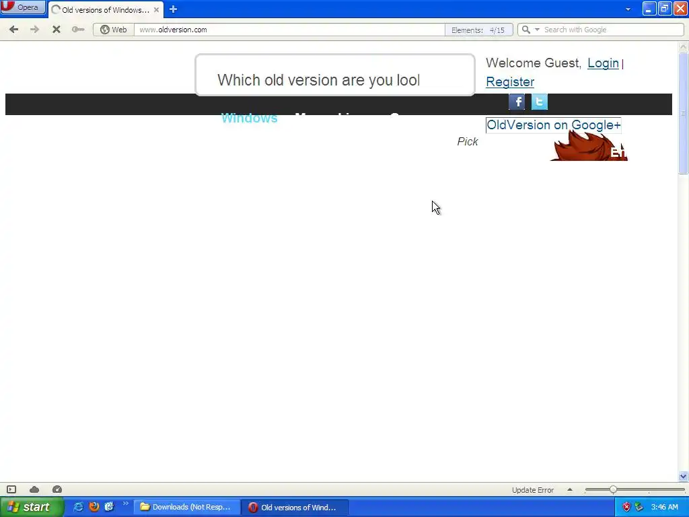Click the Update Error status message
This screenshot has height=517, width=689.
(533, 490)
